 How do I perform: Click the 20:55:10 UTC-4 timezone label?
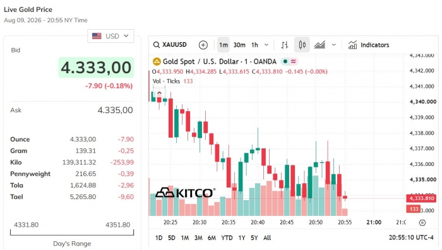(411, 237)
